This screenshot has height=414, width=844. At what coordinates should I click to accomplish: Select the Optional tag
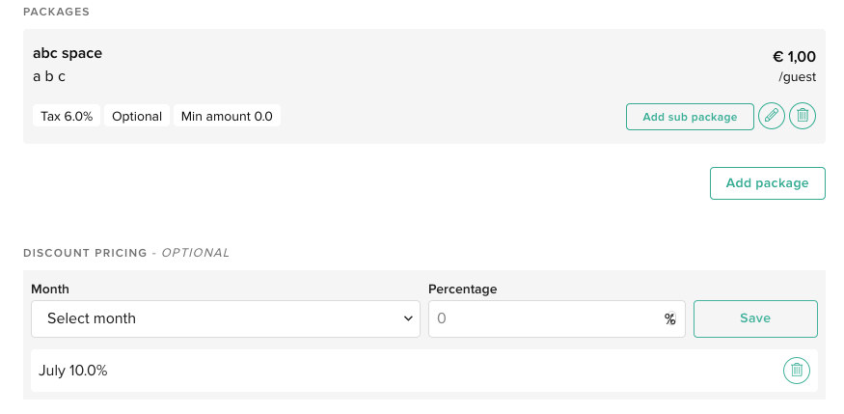click(x=137, y=116)
